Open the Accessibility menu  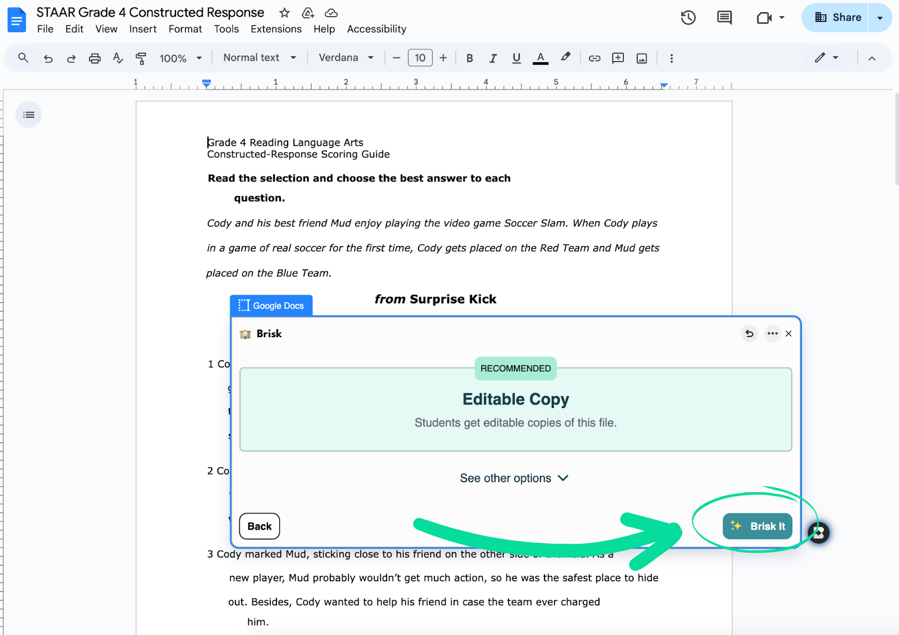(376, 29)
